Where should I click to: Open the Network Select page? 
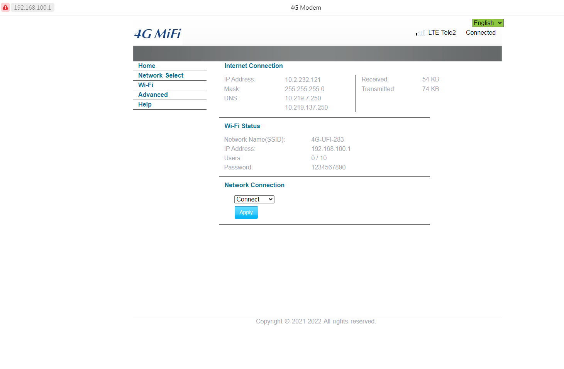coord(161,76)
